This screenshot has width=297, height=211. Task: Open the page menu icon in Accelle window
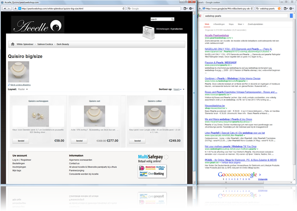coord(185,8)
